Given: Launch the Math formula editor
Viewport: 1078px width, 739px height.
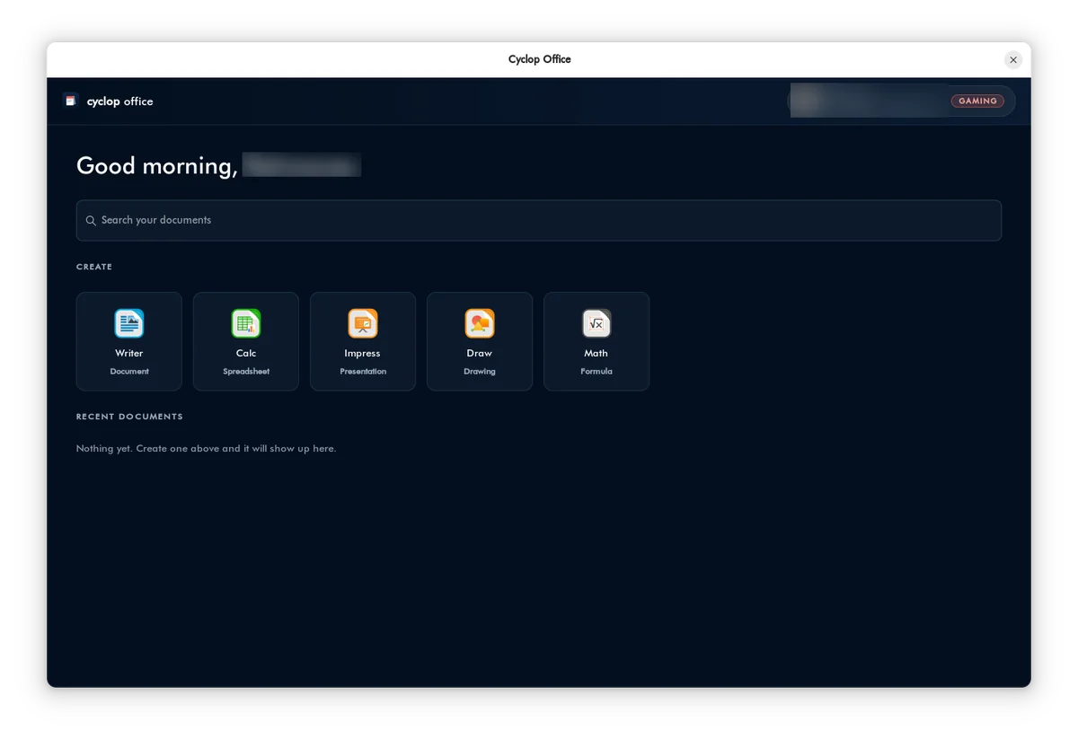Looking at the screenshot, I should click(596, 341).
